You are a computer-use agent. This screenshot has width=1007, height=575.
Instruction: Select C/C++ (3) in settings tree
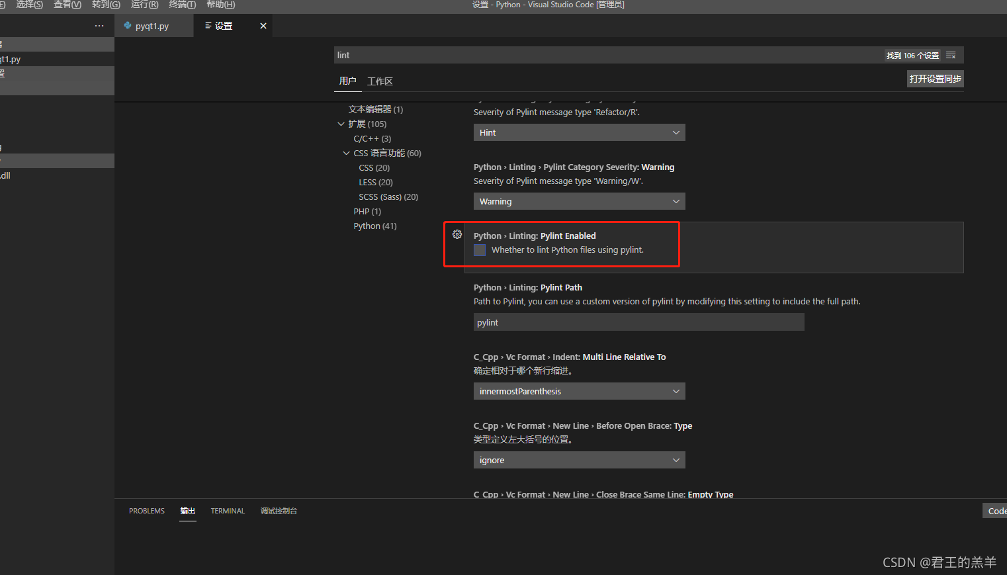coord(372,138)
